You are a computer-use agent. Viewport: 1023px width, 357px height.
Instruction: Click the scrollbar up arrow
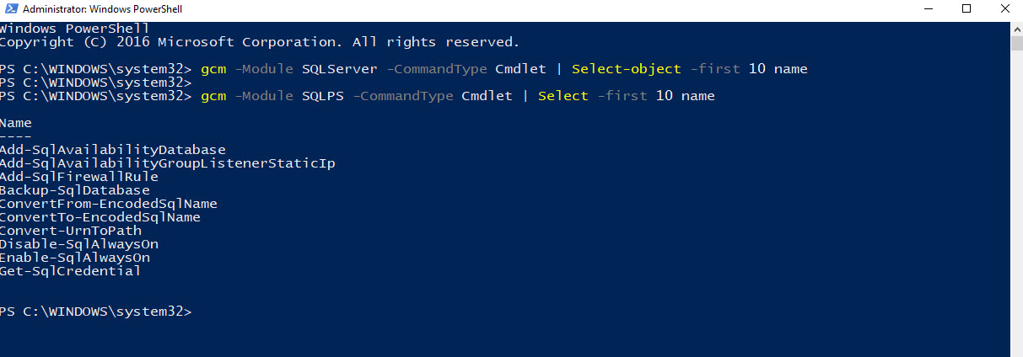tap(1016, 28)
